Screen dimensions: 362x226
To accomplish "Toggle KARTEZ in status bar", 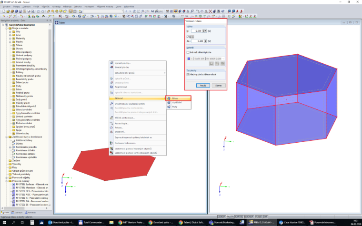I will (239, 217).
